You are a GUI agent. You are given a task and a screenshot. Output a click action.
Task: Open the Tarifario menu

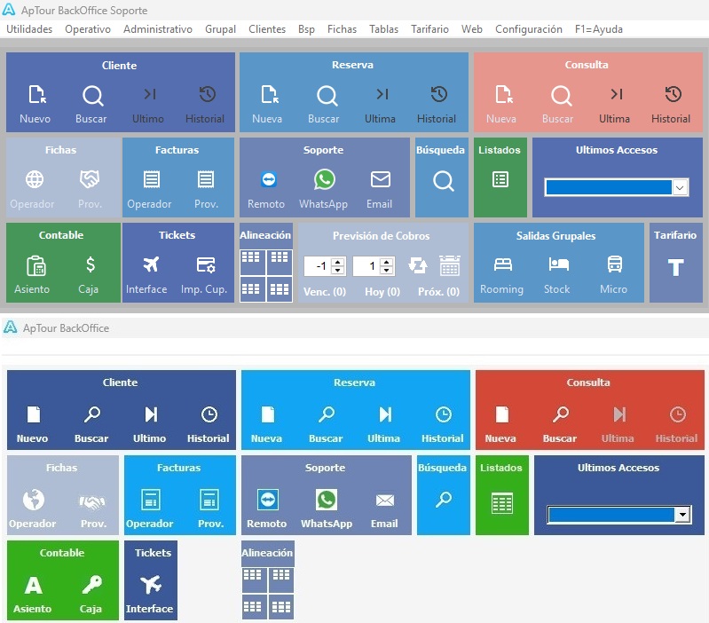point(429,29)
